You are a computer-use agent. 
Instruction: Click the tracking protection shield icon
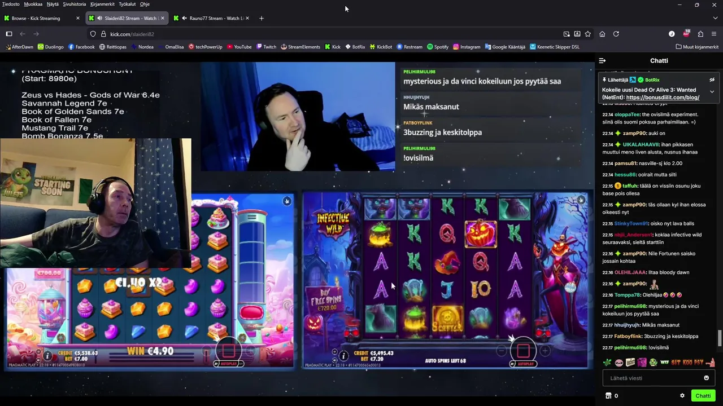coord(92,34)
